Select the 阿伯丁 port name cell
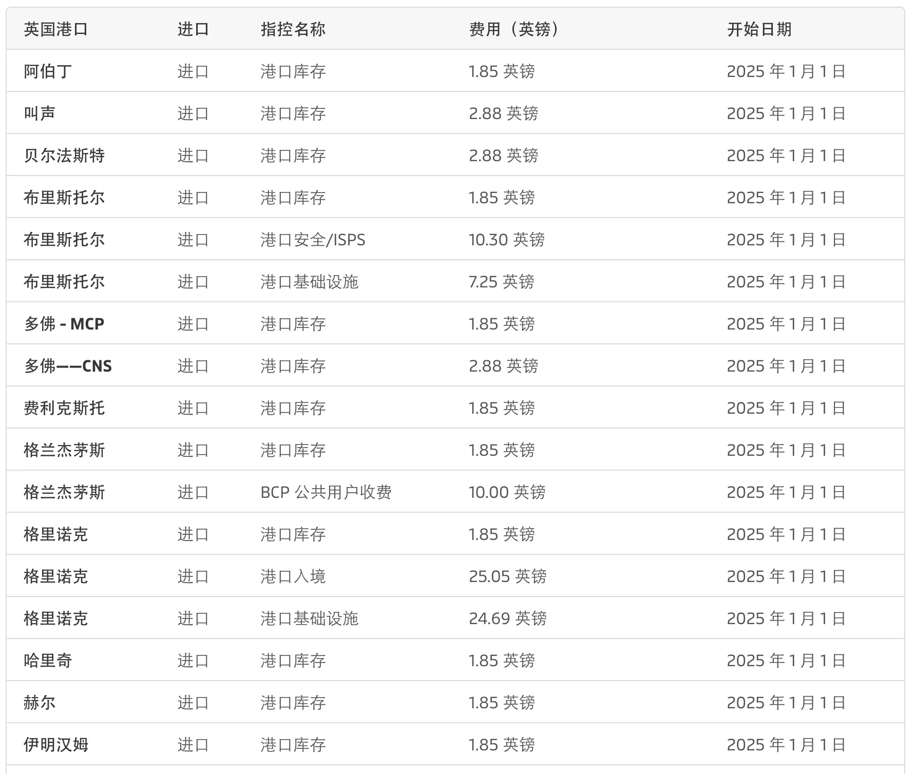 click(48, 71)
